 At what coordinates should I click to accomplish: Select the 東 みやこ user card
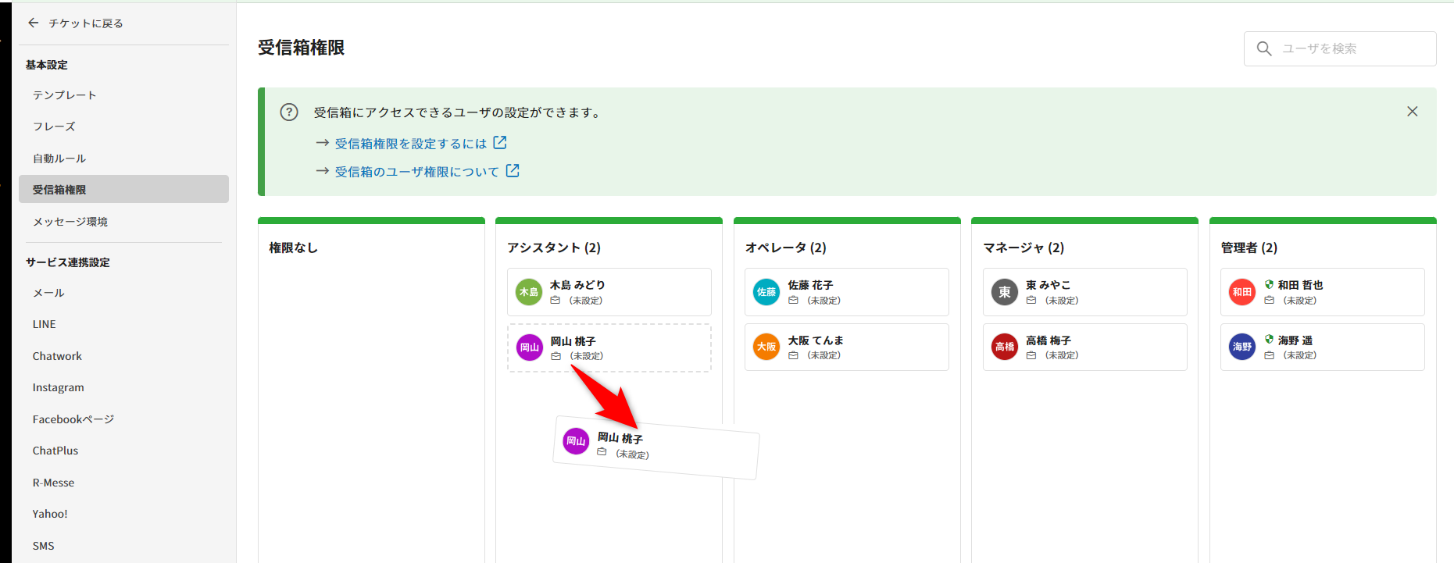click(x=1084, y=292)
